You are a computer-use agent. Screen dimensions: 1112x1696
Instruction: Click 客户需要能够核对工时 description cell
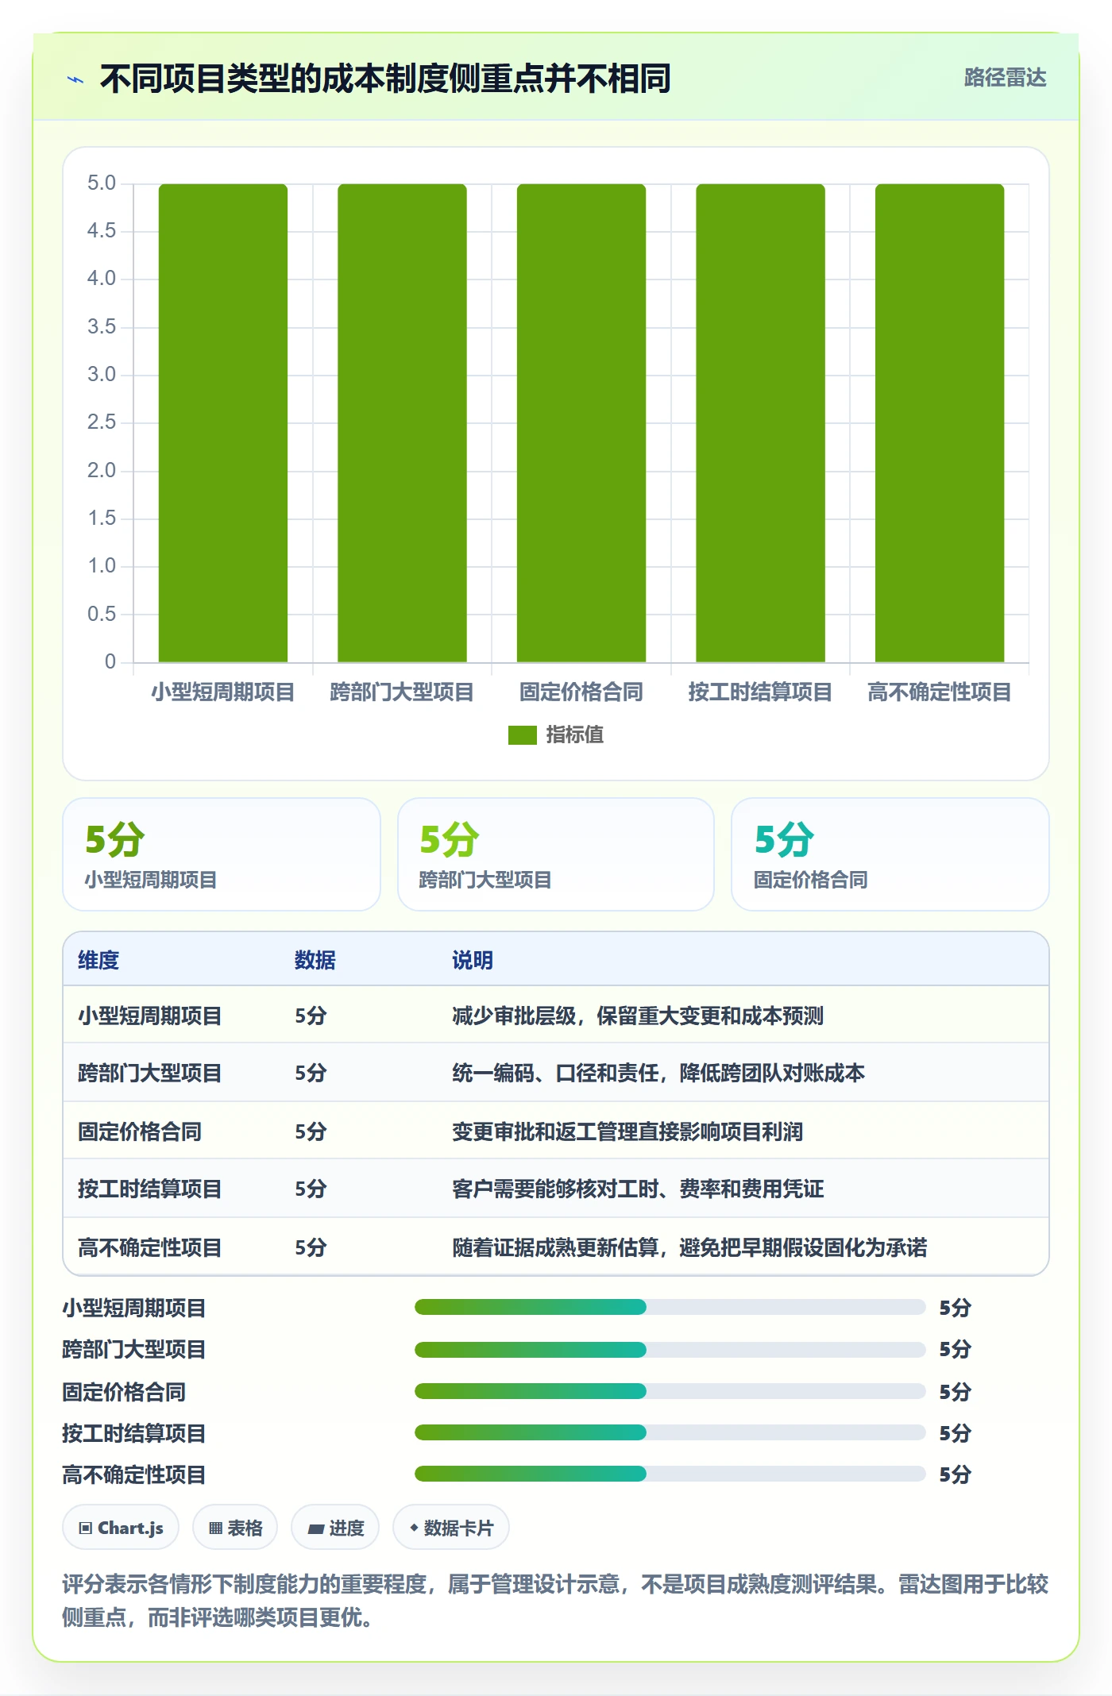(x=638, y=1189)
